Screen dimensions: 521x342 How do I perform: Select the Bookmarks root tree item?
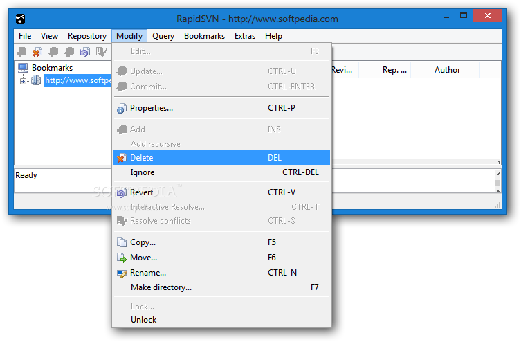pyautogui.click(x=52, y=68)
